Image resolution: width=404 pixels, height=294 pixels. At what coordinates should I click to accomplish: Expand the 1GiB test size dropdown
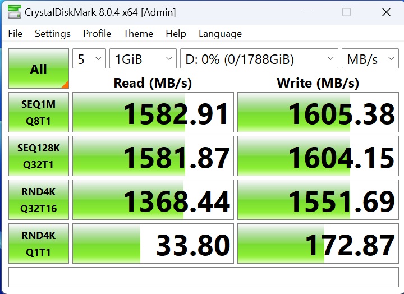143,59
